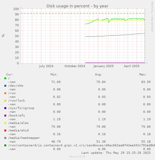
Task: Click the dark green containerd sandboxes swatch
Action: click(x=5, y=145)
